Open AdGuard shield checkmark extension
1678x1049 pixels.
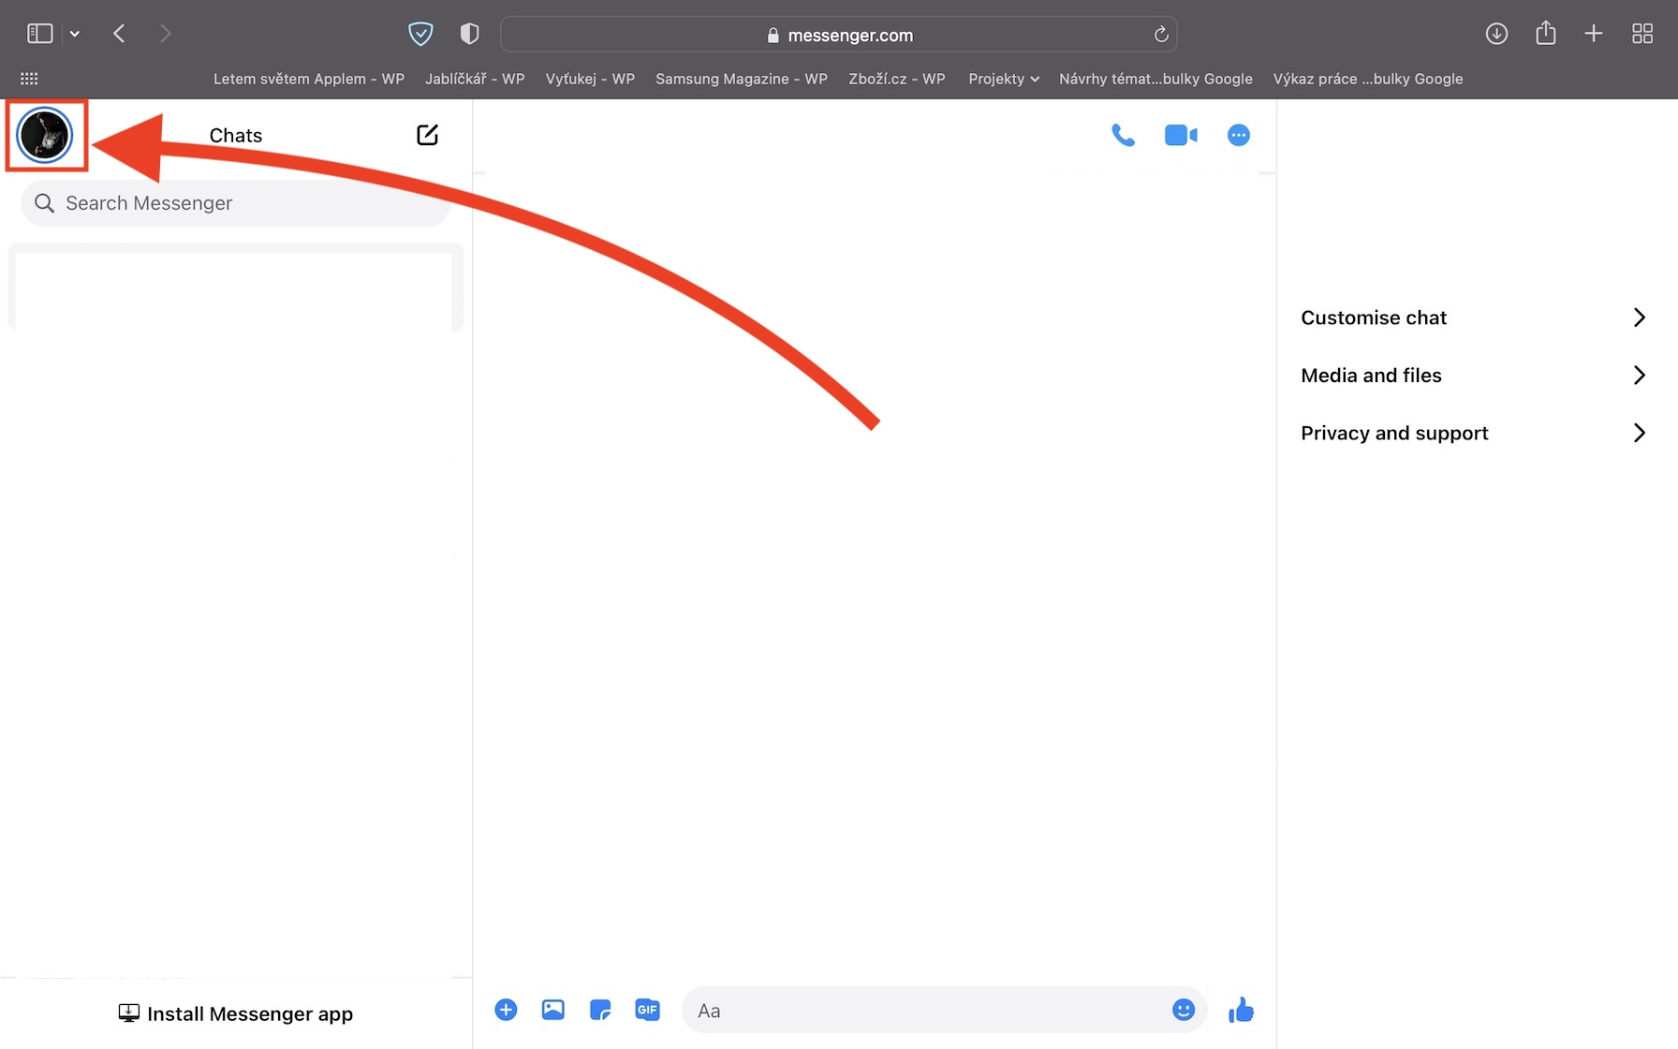[x=420, y=34]
